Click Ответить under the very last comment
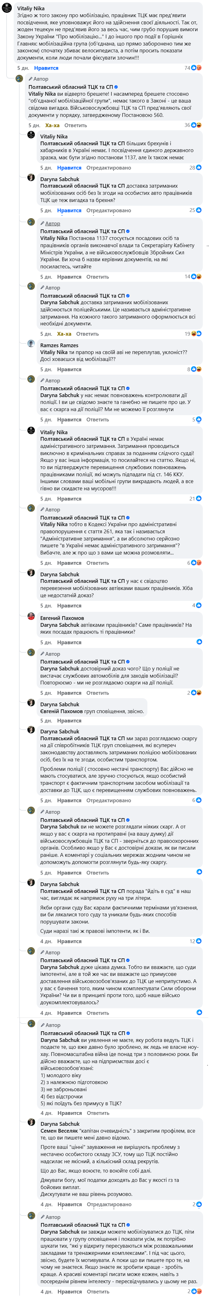 click(x=98, y=1291)
